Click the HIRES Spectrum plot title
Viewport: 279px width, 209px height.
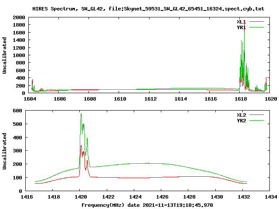tap(148, 9)
